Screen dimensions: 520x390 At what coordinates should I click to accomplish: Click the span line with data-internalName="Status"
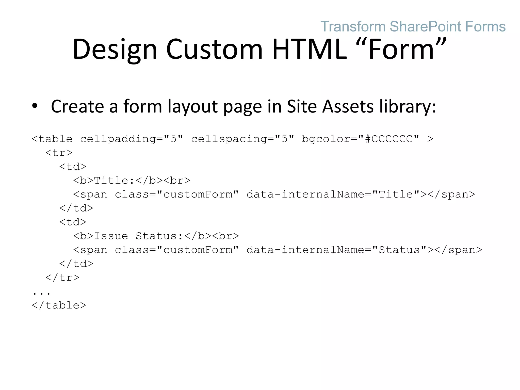click(x=278, y=250)
